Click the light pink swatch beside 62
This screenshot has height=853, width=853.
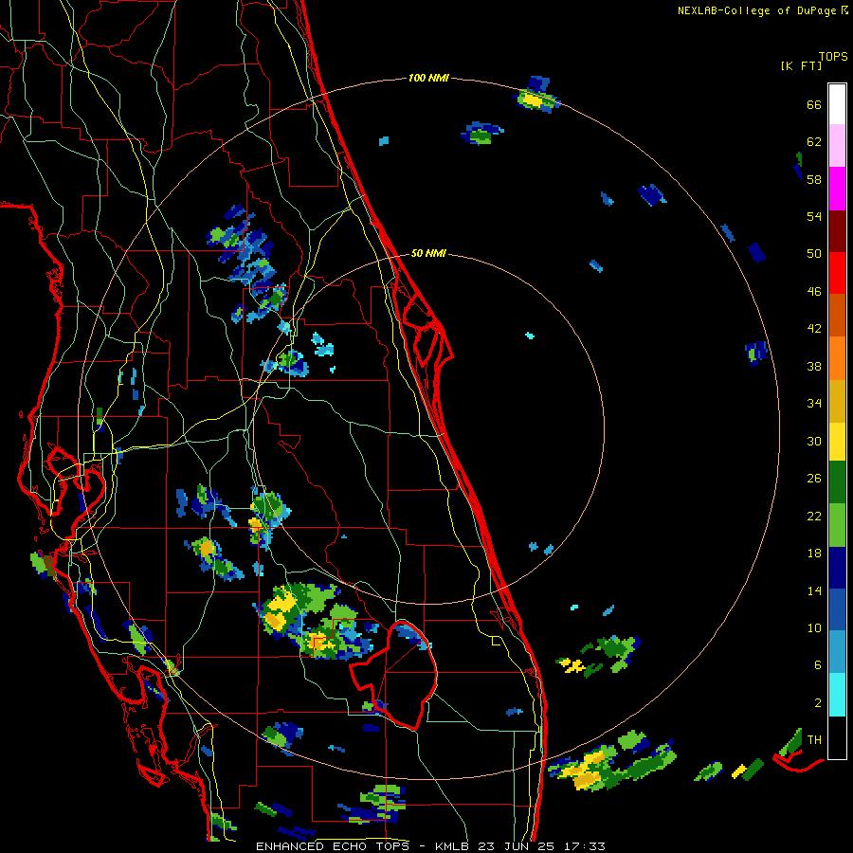tap(837, 146)
